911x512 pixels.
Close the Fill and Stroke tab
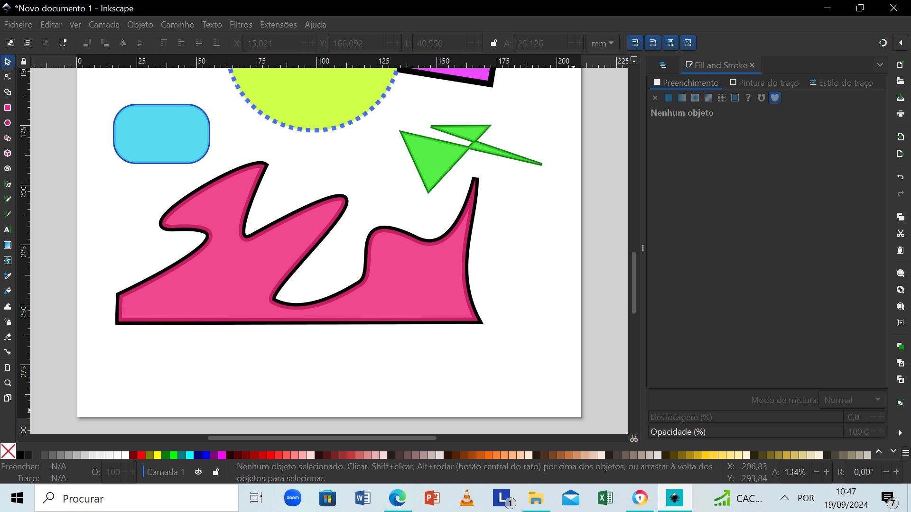point(752,65)
